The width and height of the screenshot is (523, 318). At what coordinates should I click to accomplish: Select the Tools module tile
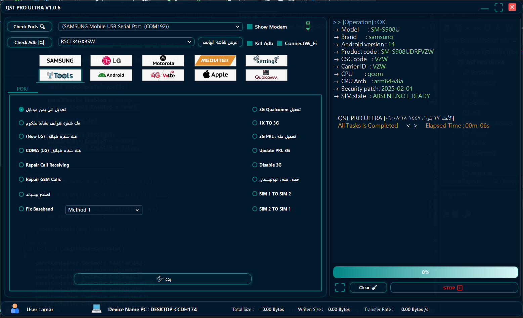pyautogui.click(x=60, y=75)
